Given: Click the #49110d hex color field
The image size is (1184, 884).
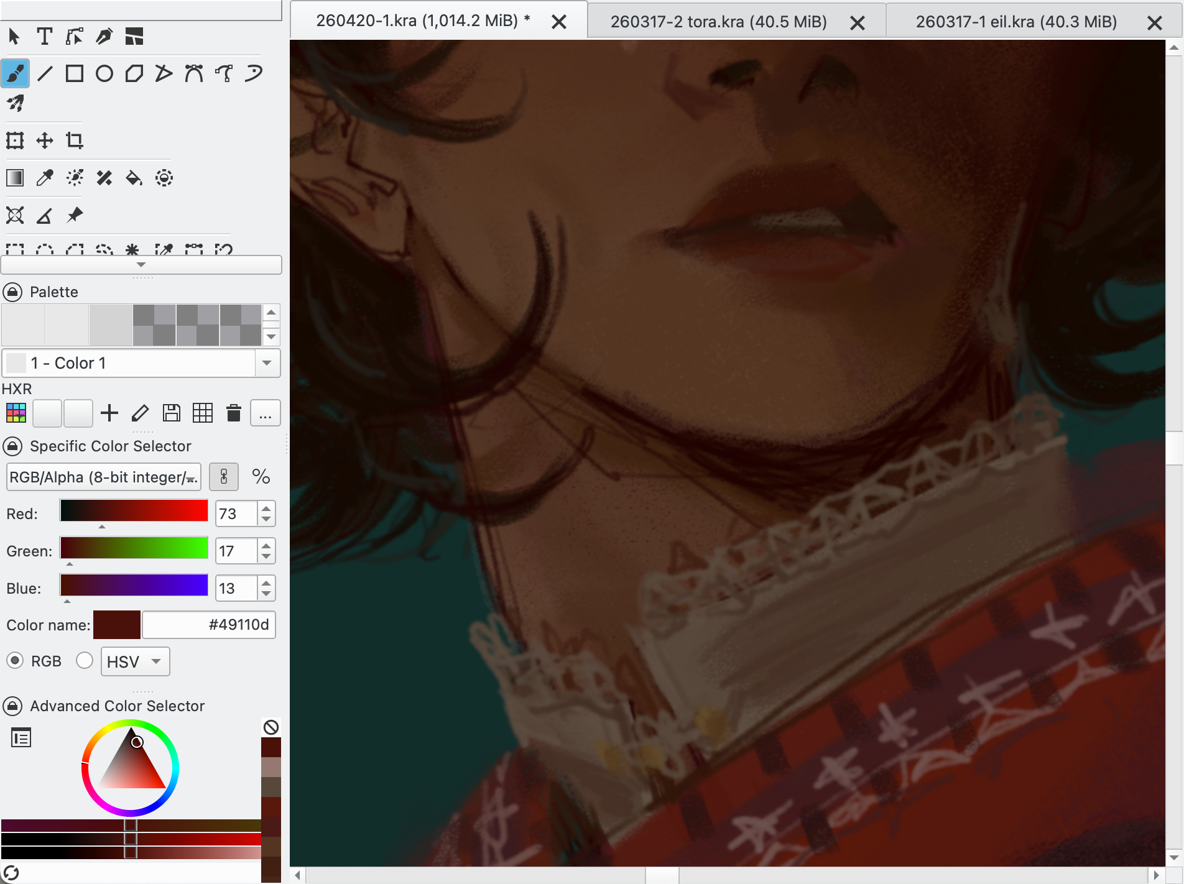Looking at the screenshot, I should pos(209,625).
